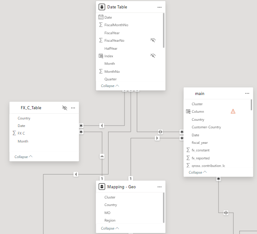The image size is (257, 234).
Task: Select HalfYear field in Date Table
Action: [111, 48]
